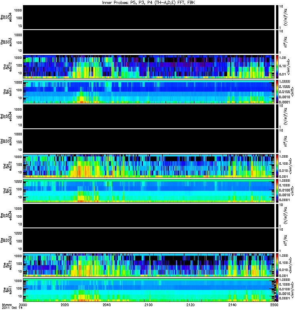
Task: Click the empty thd fff 32 scm3 panel
Action: coord(149,141)
